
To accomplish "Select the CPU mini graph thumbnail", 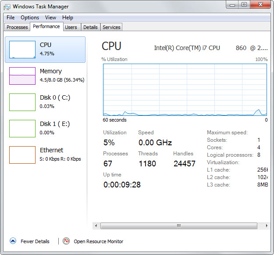I will (x=22, y=50).
